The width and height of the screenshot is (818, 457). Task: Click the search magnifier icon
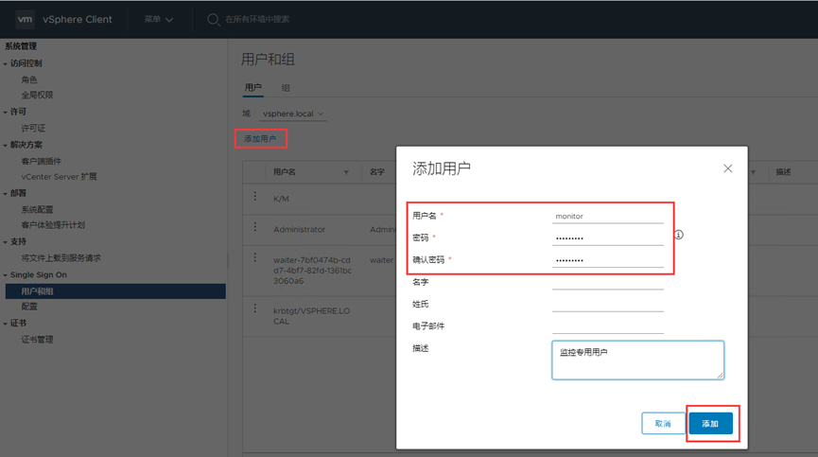[213, 20]
